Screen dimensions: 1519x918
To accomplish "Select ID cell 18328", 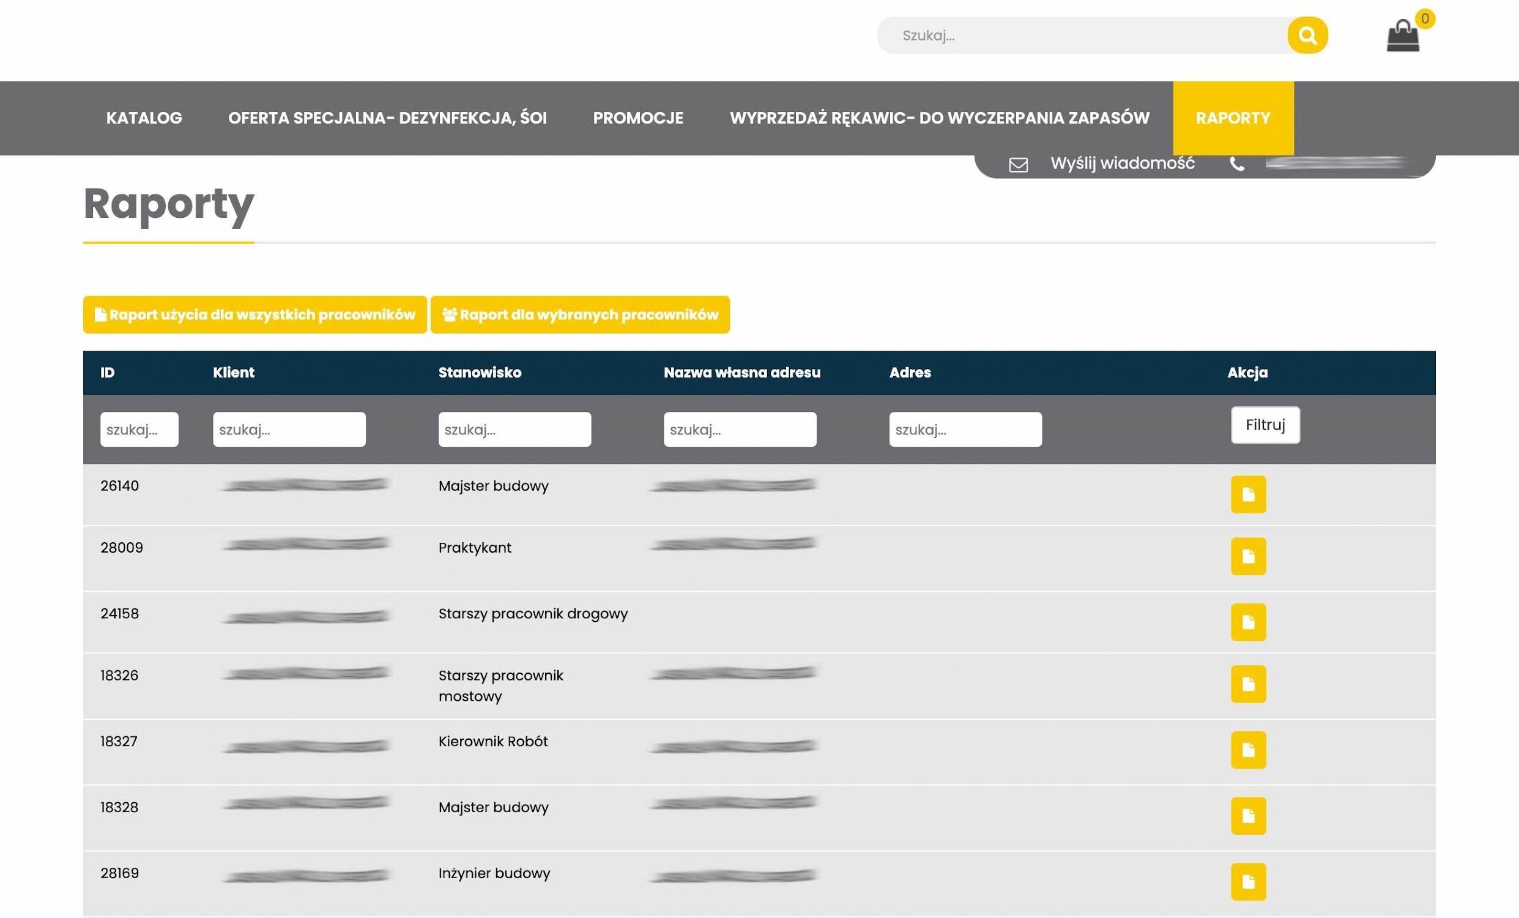I will (119, 807).
